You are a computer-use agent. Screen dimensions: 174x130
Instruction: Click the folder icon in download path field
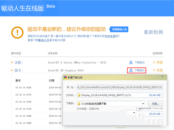79,104
